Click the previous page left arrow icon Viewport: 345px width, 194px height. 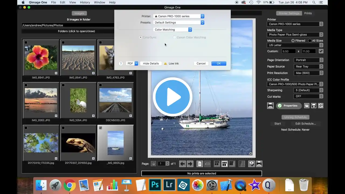coord(182,164)
